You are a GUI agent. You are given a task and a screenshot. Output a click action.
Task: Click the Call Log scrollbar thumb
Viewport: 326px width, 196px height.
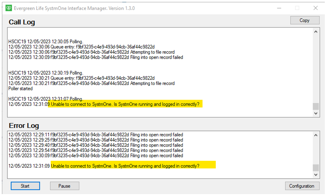(x=316, y=106)
